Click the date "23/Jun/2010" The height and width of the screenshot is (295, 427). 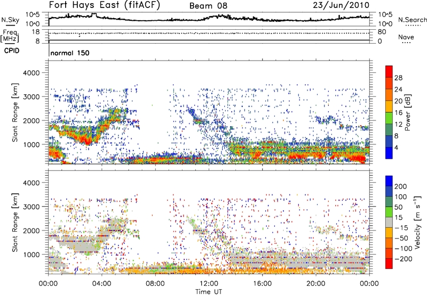341,5
